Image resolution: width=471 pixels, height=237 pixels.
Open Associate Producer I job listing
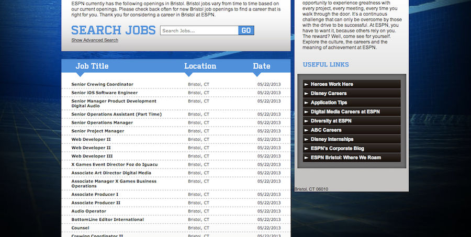click(95, 194)
